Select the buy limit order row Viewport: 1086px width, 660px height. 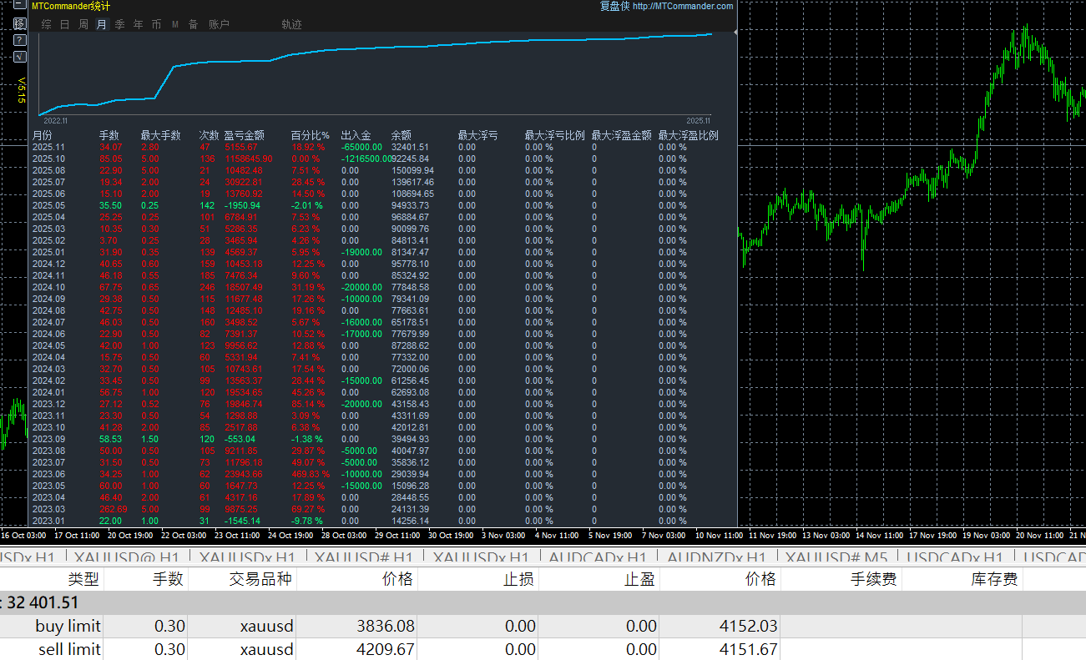pyautogui.click(x=543, y=626)
